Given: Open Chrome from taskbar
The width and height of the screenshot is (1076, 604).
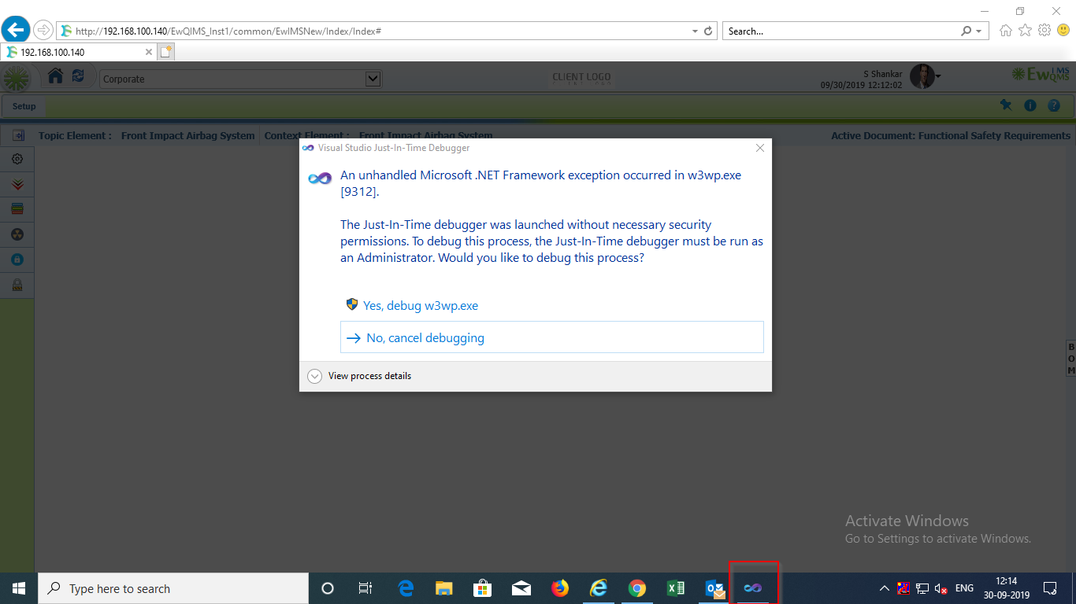Looking at the screenshot, I should click(x=637, y=588).
